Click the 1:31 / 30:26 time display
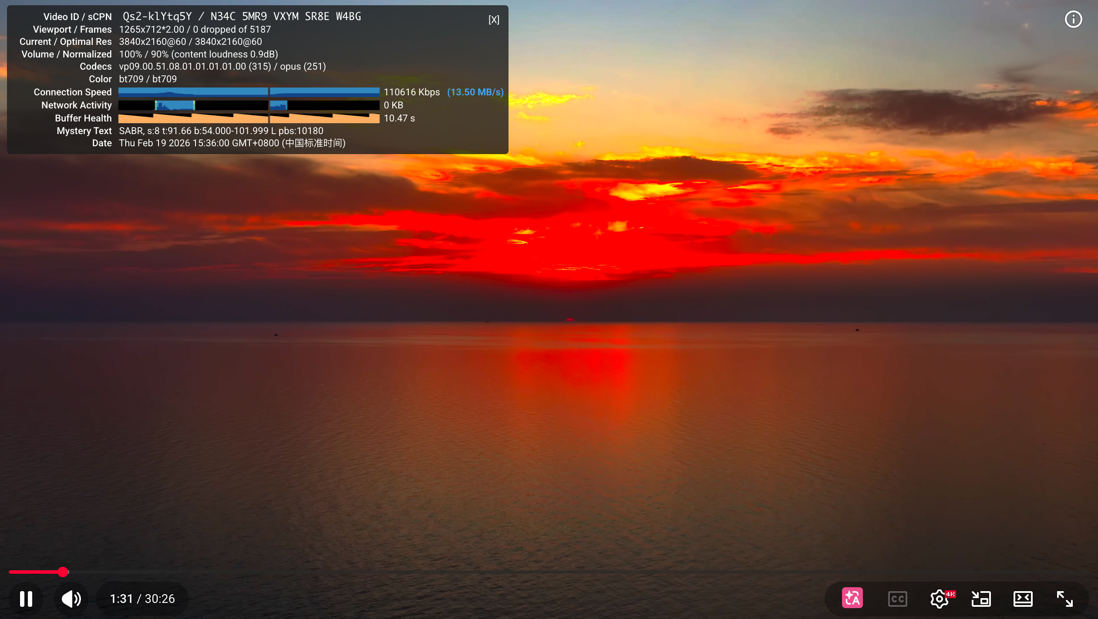This screenshot has height=619, width=1098. click(x=142, y=599)
